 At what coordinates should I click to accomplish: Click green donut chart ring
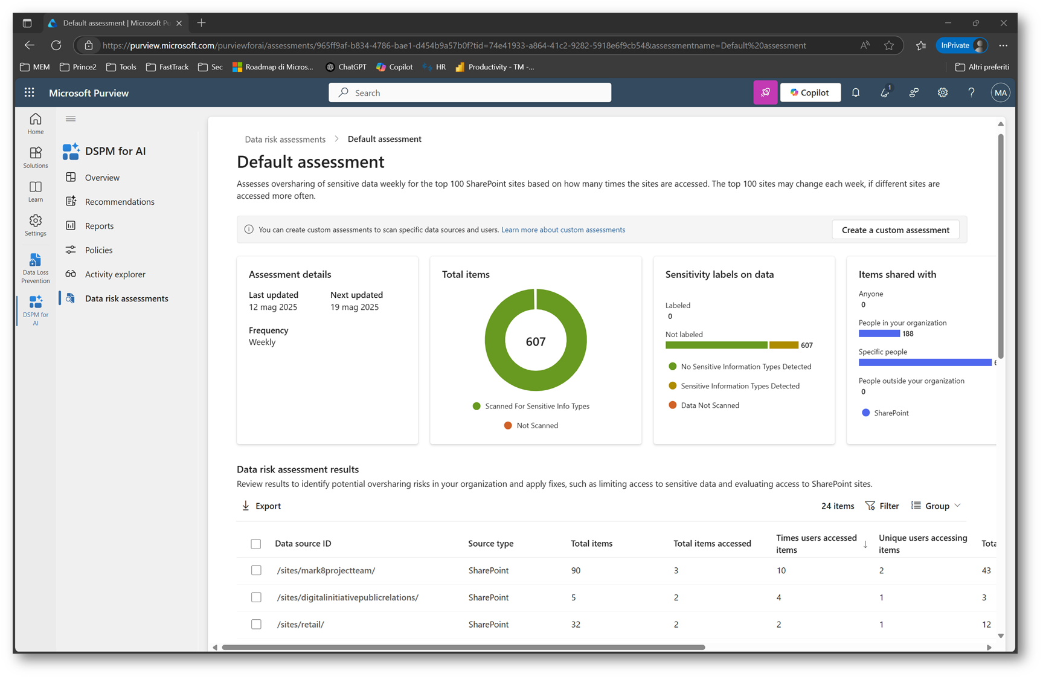pos(495,339)
